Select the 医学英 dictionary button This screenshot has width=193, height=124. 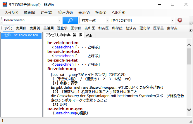pyautogui.click(x=158, y=28)
